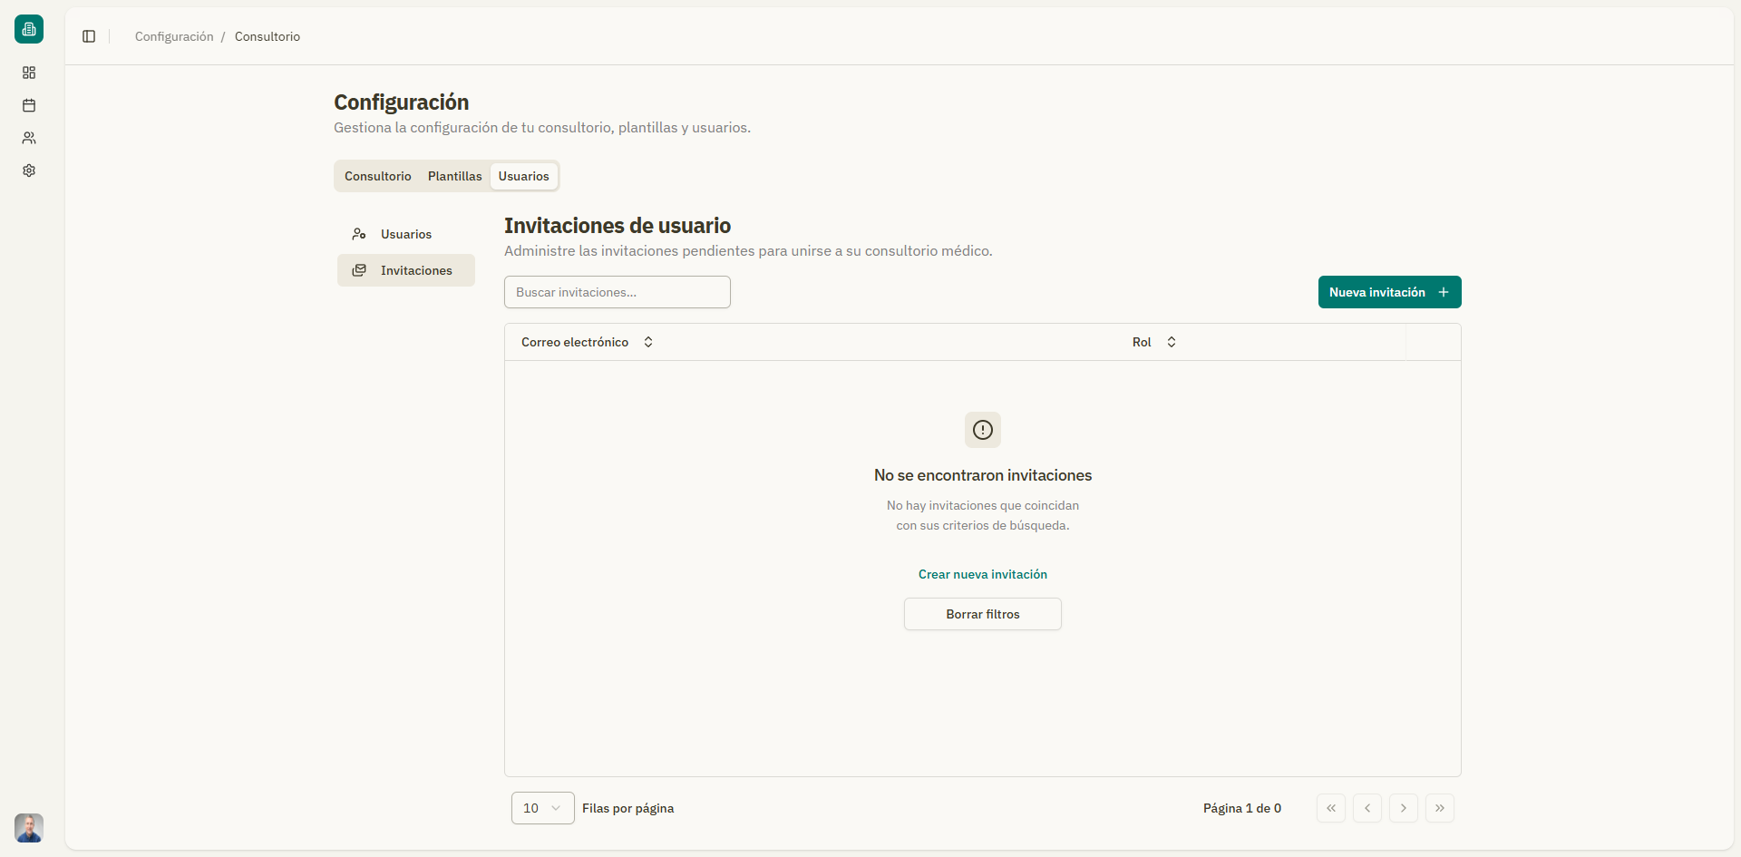Screen dimensions: 1741x857
Task: Switch to the Plantillas tab
Action: pyautogui.click(x=454, y=175)
